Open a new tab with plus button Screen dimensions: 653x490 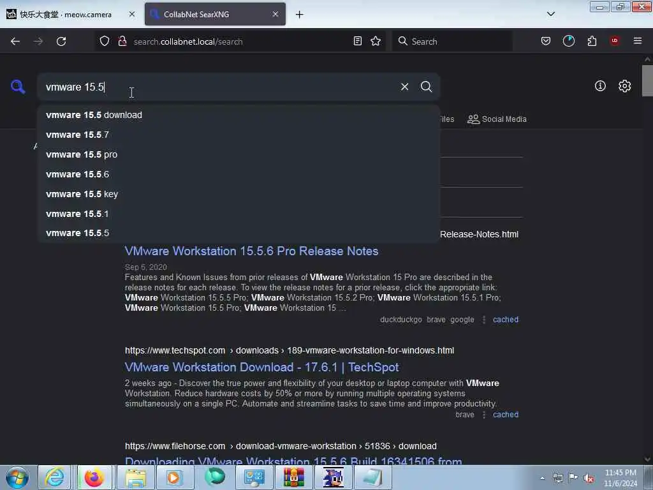pyautogui.click(x=300, y=15)
